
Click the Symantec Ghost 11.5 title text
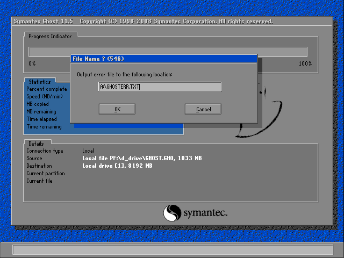tap(44, 21)
